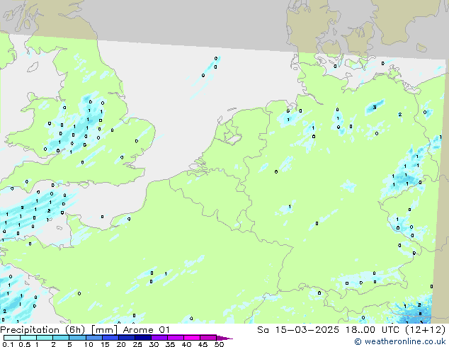Screen dimensions: 449x347
Task: Click the 20–25 mm dark blue swatch
Action: click(127, 338)
